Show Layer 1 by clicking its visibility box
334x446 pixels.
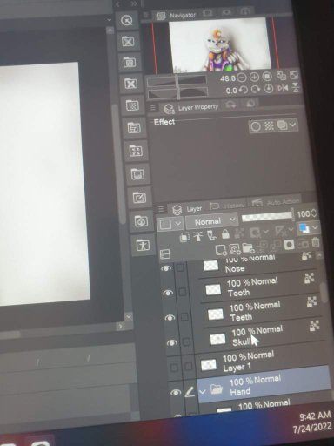coord(174,368)
